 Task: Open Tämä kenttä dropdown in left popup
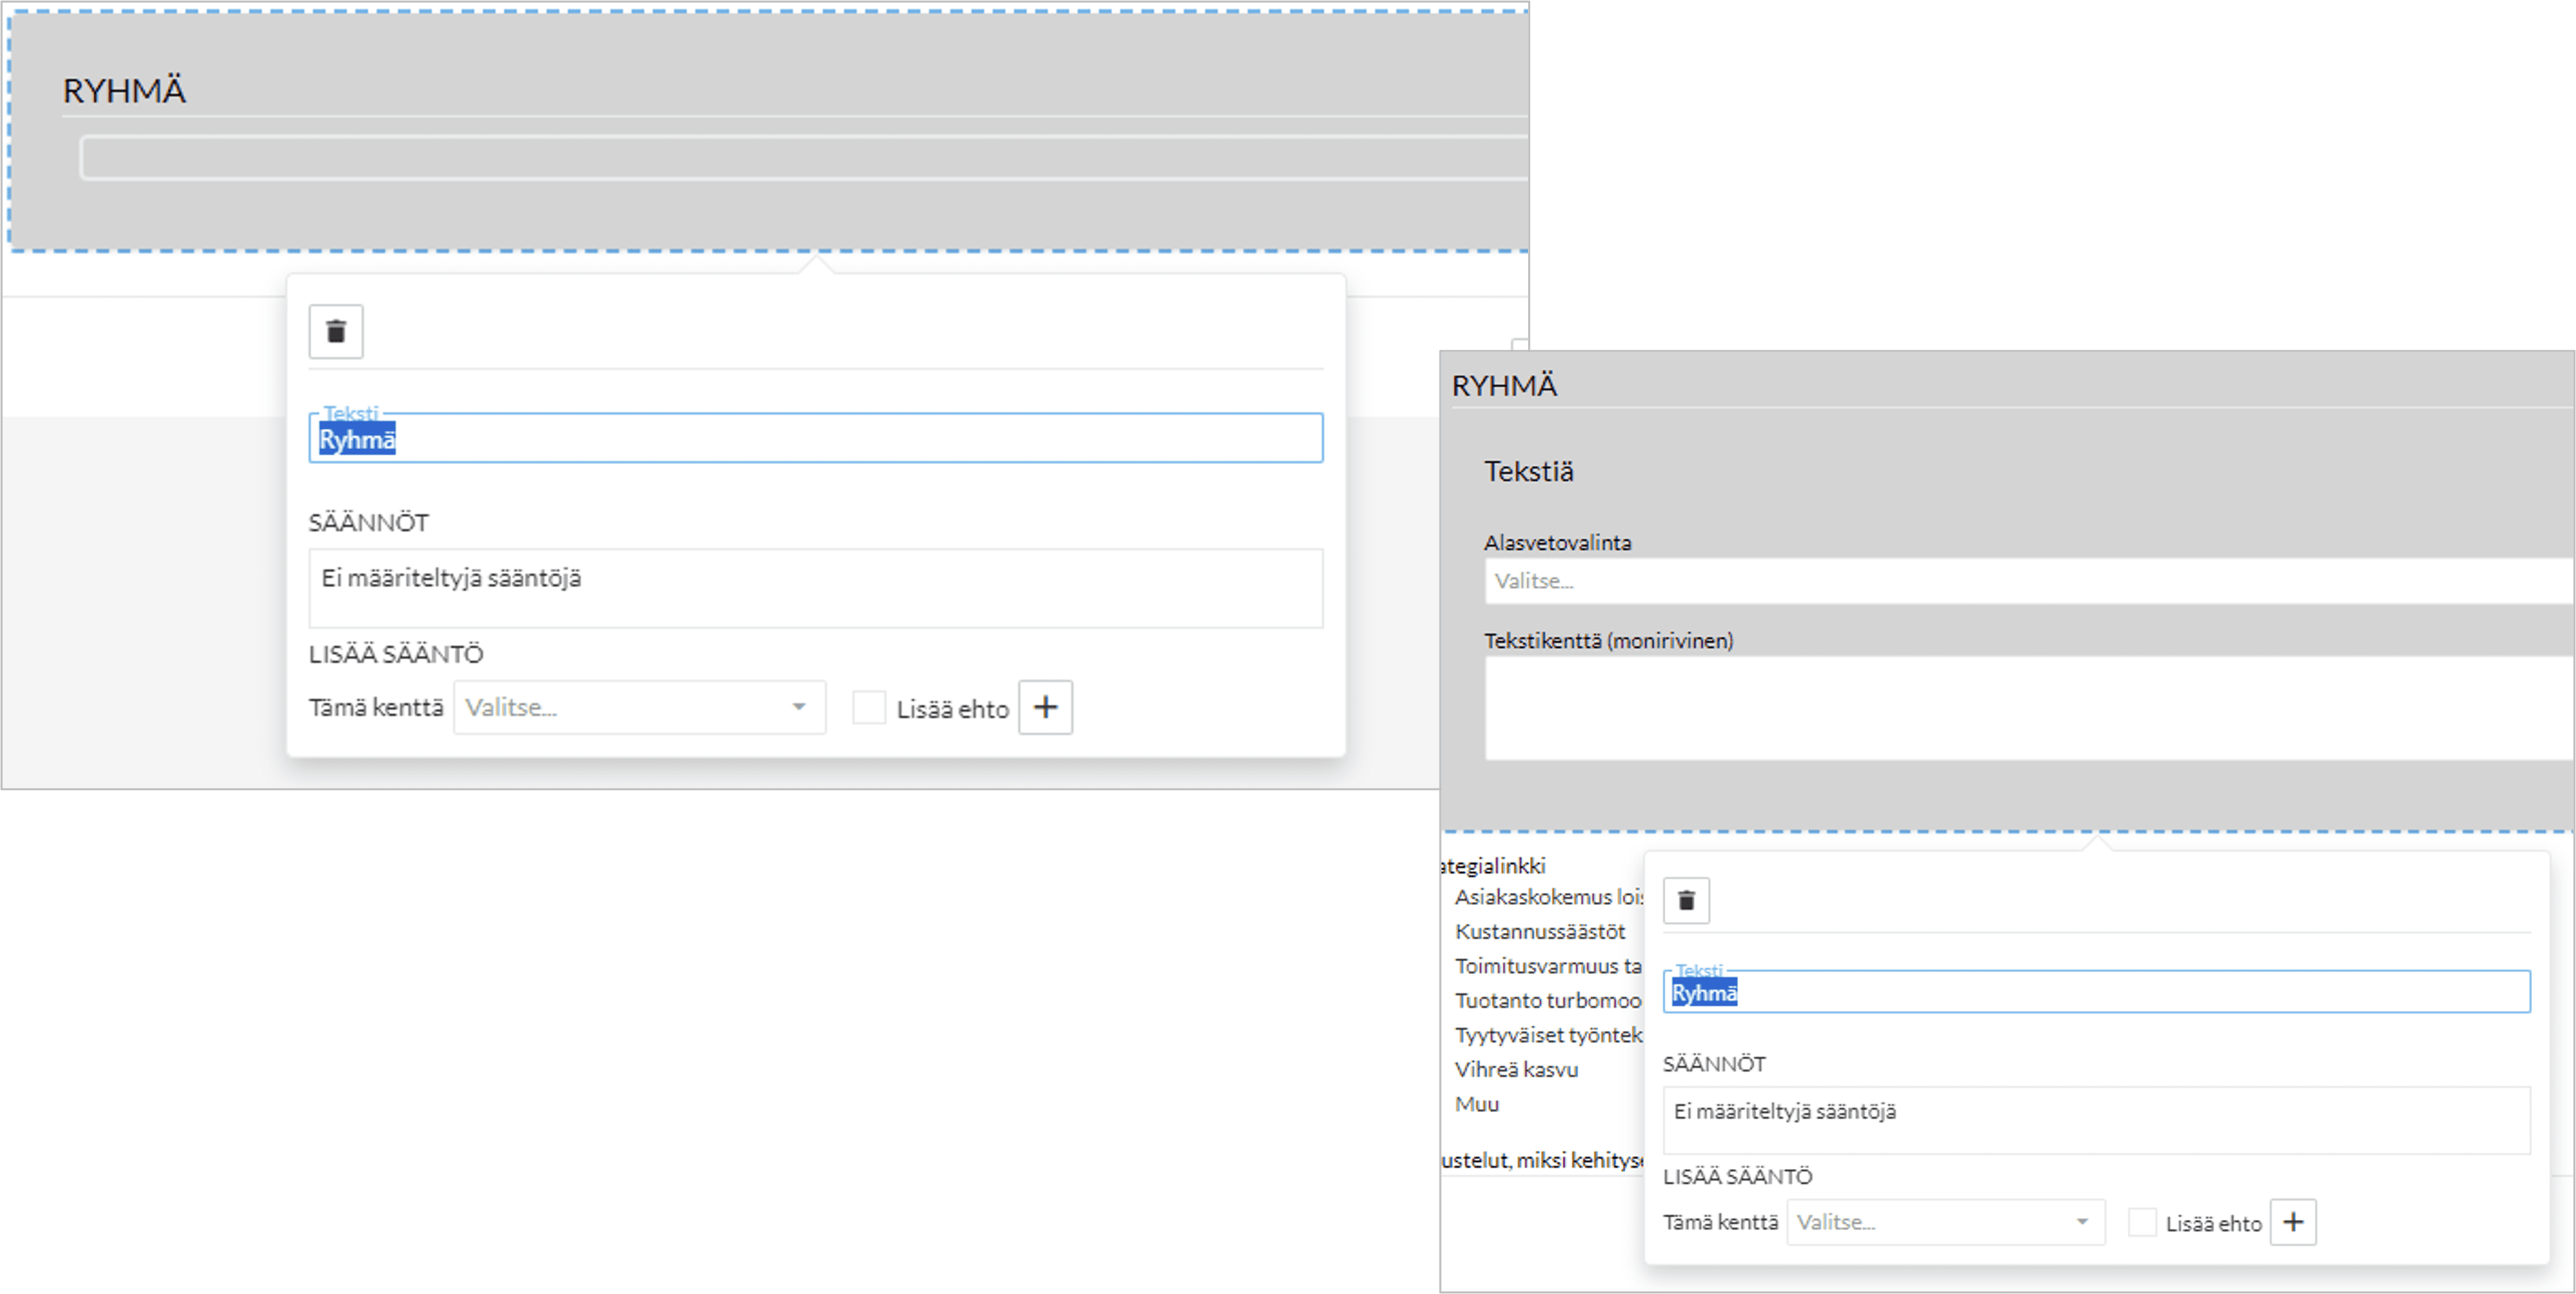click(639, 708)
